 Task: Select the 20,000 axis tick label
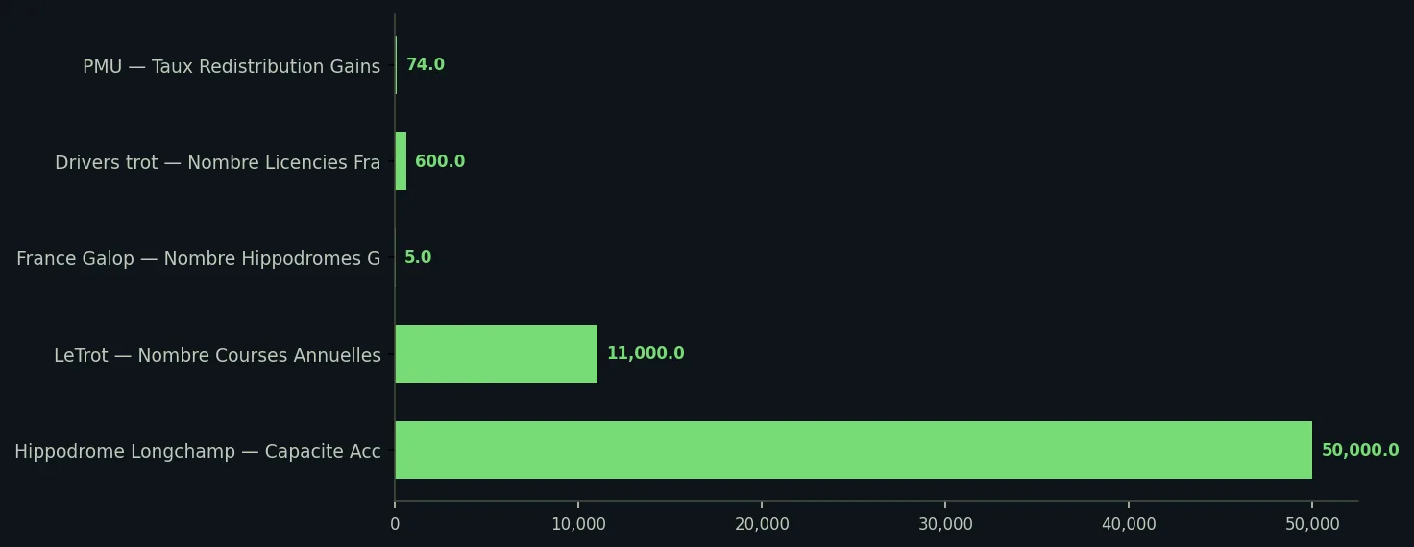pyautogui.click(x=762, y=524)
